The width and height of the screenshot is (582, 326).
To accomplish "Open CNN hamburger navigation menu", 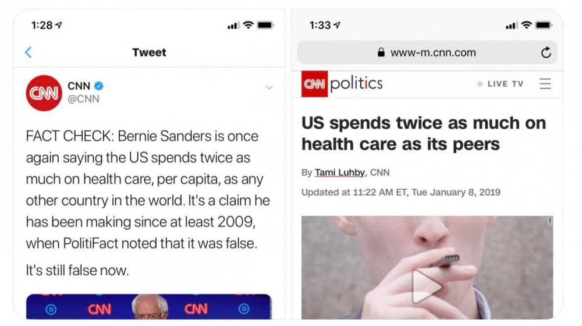I will pos(545,84).
